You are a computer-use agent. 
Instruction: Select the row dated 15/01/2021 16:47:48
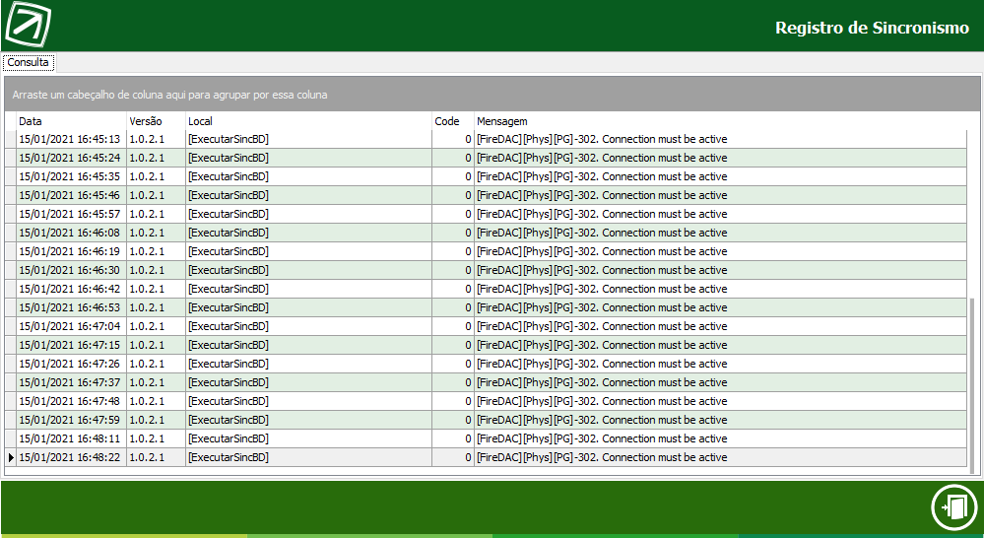point(486,401)
